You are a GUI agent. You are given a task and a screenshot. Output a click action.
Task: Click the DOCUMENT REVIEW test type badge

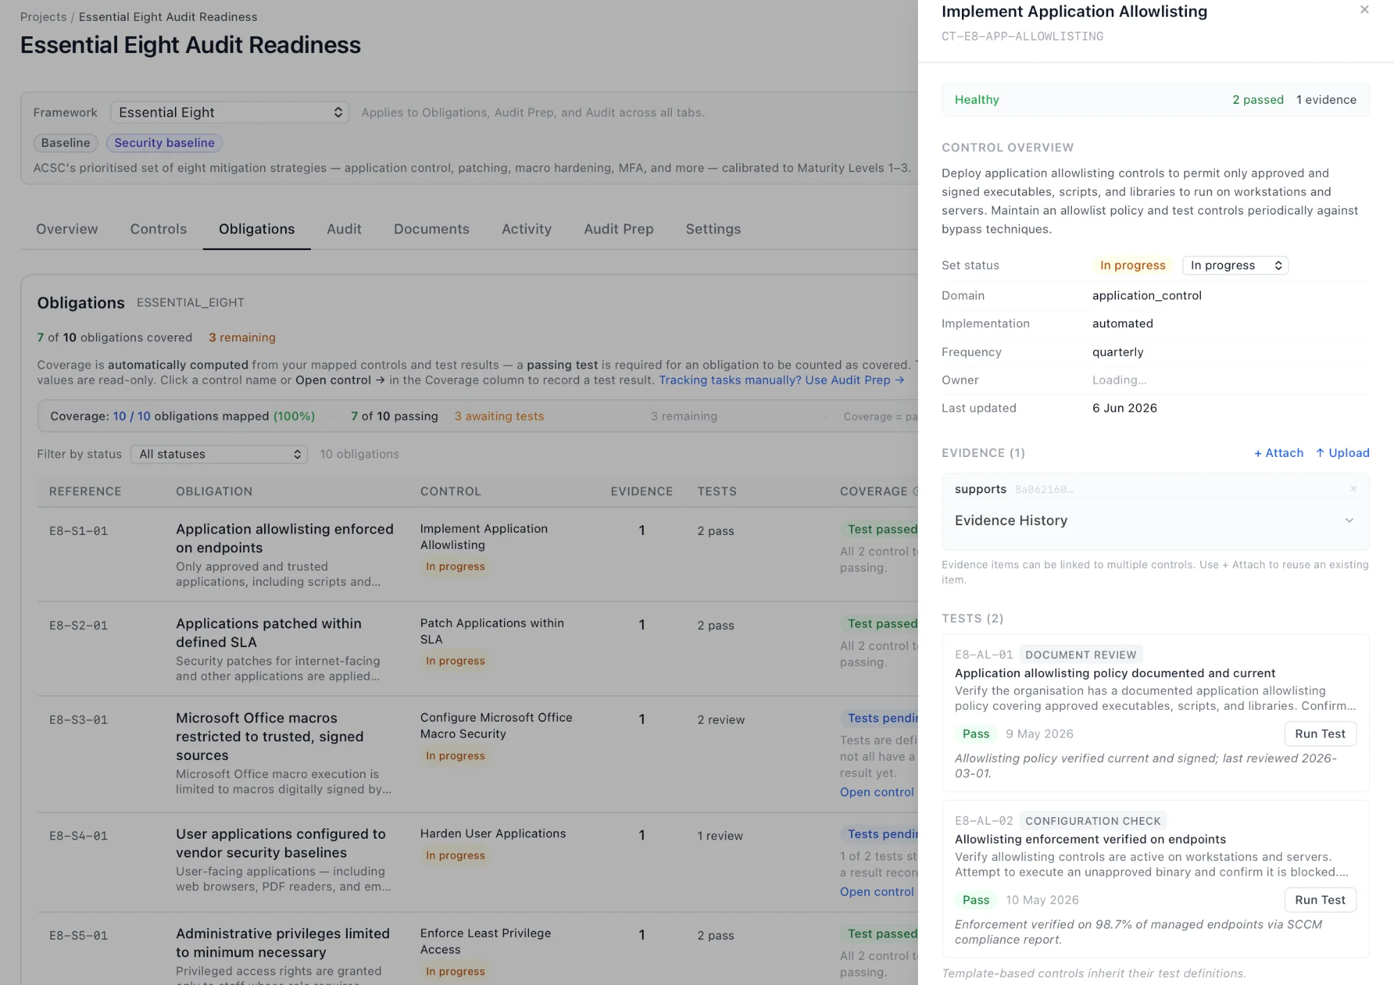pyautogui.click(x=1080, y=655)
